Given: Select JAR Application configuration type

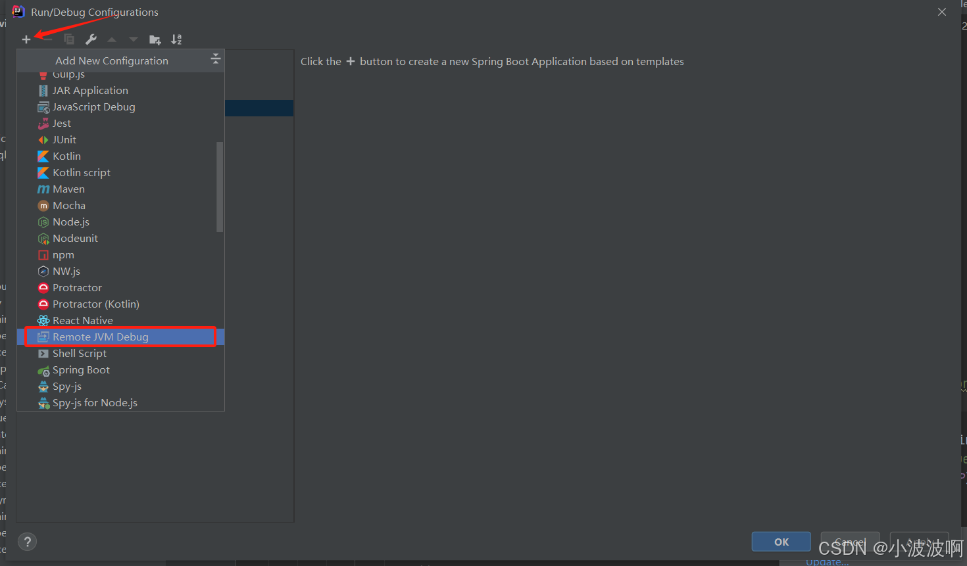Looking at the screenshot, I should [x=120, y=90].
